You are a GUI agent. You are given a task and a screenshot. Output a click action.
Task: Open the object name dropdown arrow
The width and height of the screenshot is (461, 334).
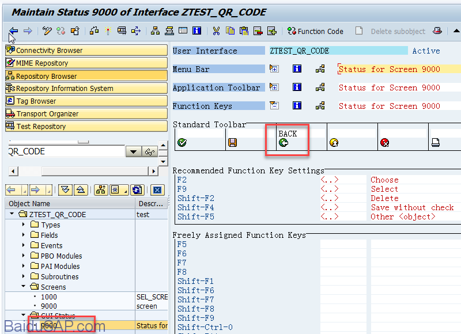(x=134, y=152)
